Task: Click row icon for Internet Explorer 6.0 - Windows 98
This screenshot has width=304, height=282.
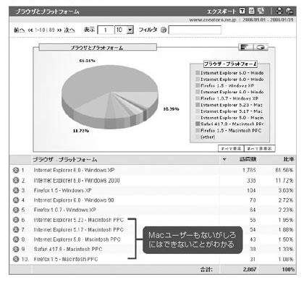Action: [x=16, y=200]
